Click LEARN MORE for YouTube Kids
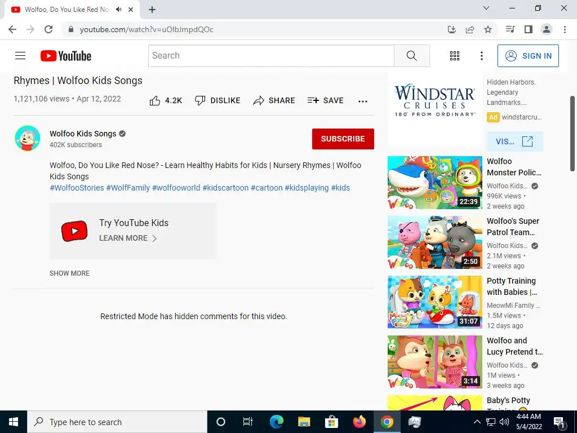The height and width of the screenshot is (433, 577). click(128, 238)
